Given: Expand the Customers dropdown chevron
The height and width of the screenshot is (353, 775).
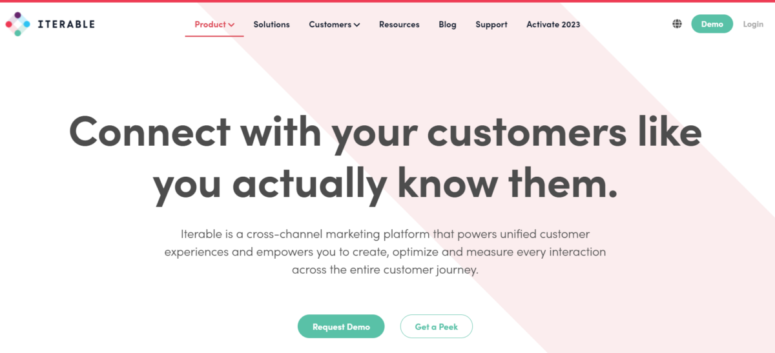Looking at the screenshot, I should 356,25.
